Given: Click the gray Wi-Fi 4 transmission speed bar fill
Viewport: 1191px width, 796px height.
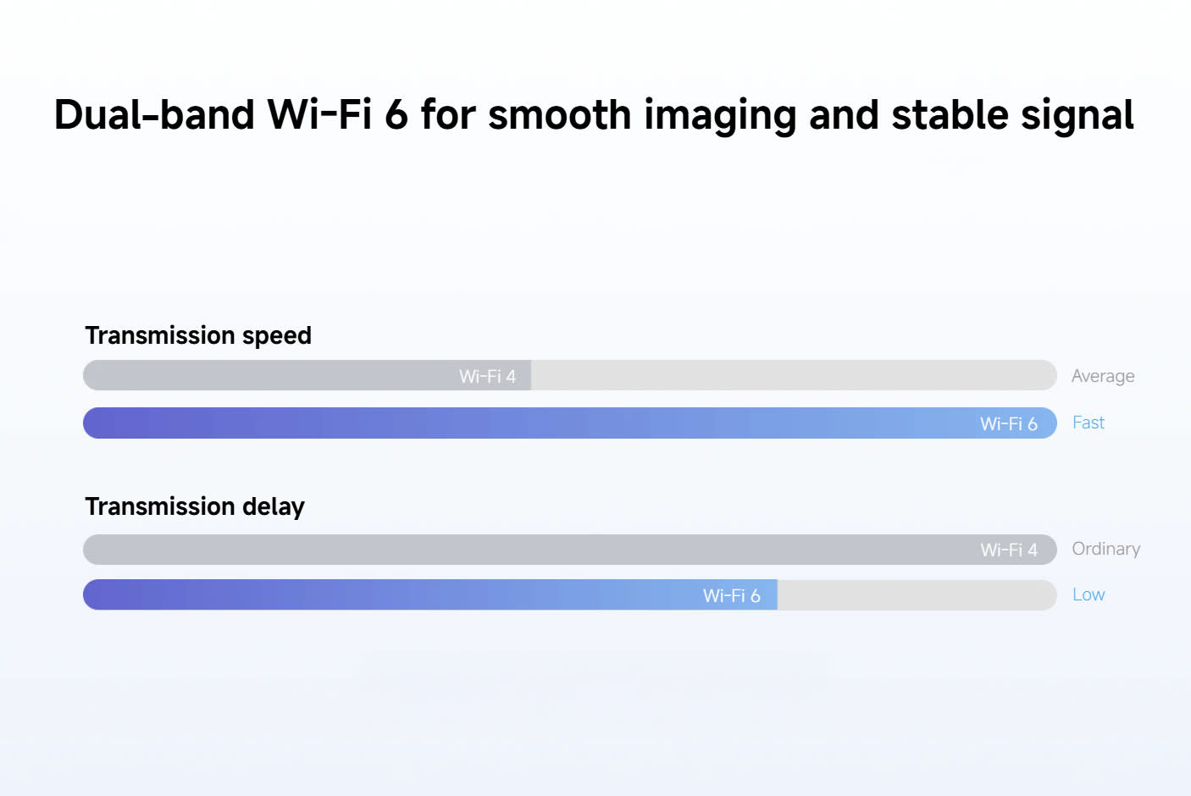Looking at the screenshot, I should point(271,375).
